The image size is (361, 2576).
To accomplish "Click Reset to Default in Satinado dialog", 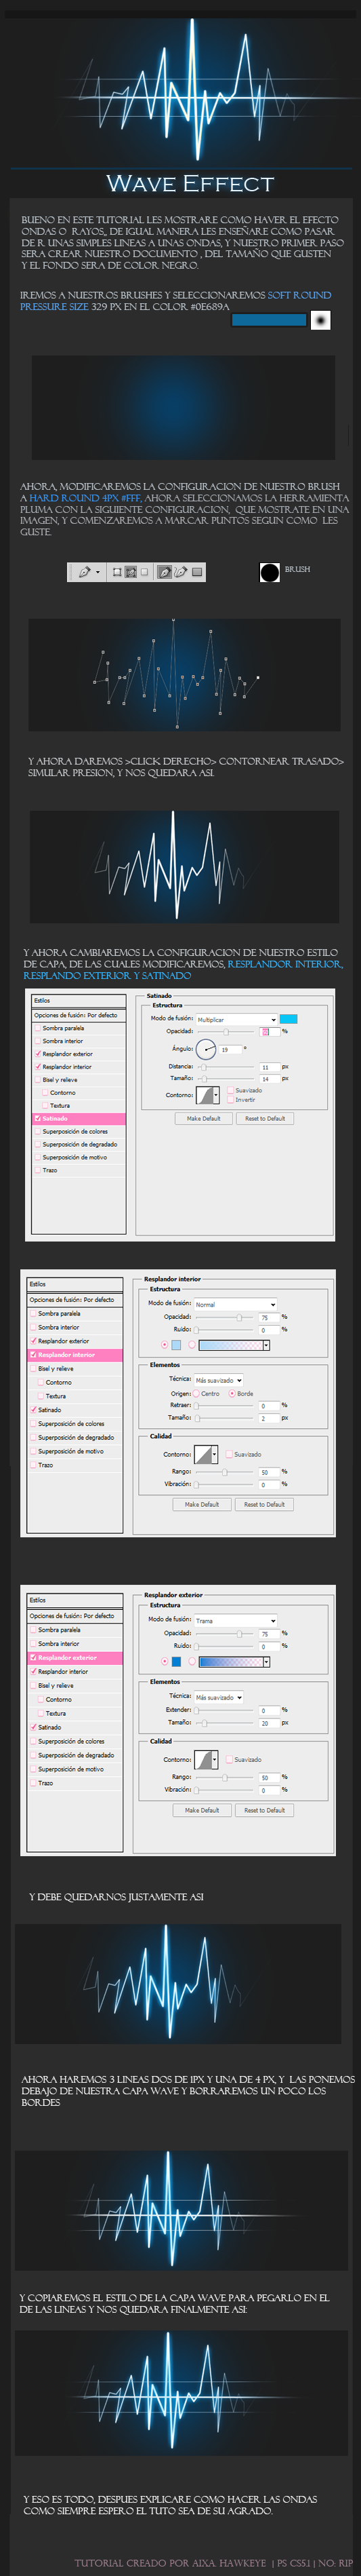I will 264,1118.
